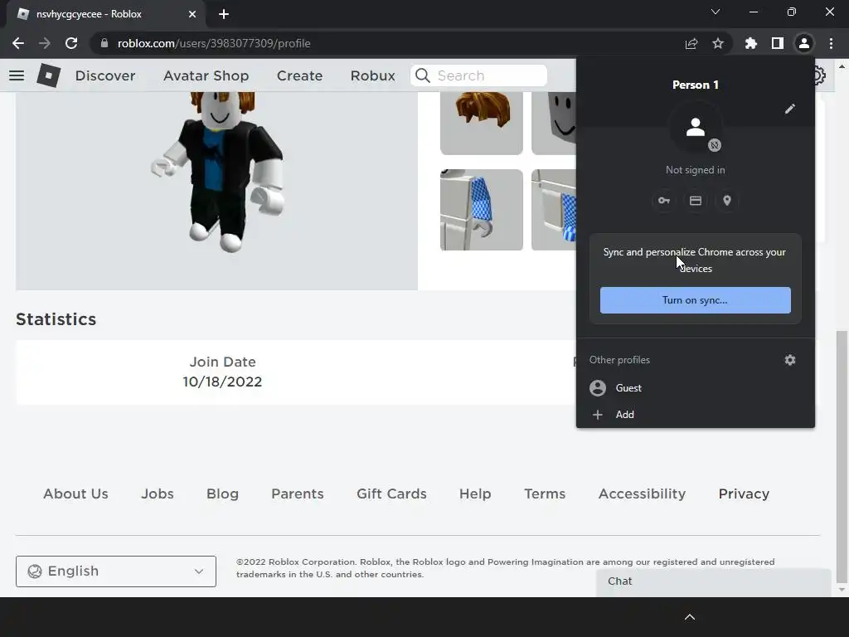Screen dimensions: 849x637
Task: Open manage profiles gear icon
Action: click(790, 360)
